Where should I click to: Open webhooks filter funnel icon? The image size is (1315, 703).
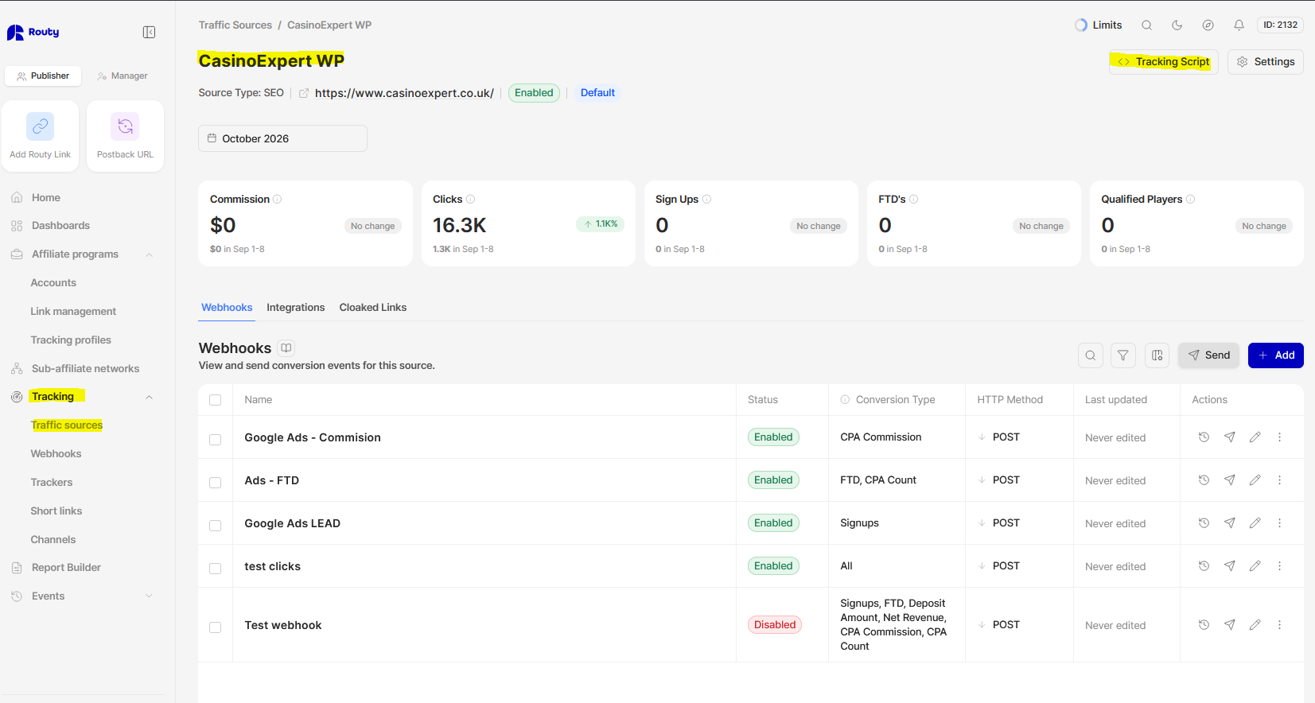pos(1122,355)
